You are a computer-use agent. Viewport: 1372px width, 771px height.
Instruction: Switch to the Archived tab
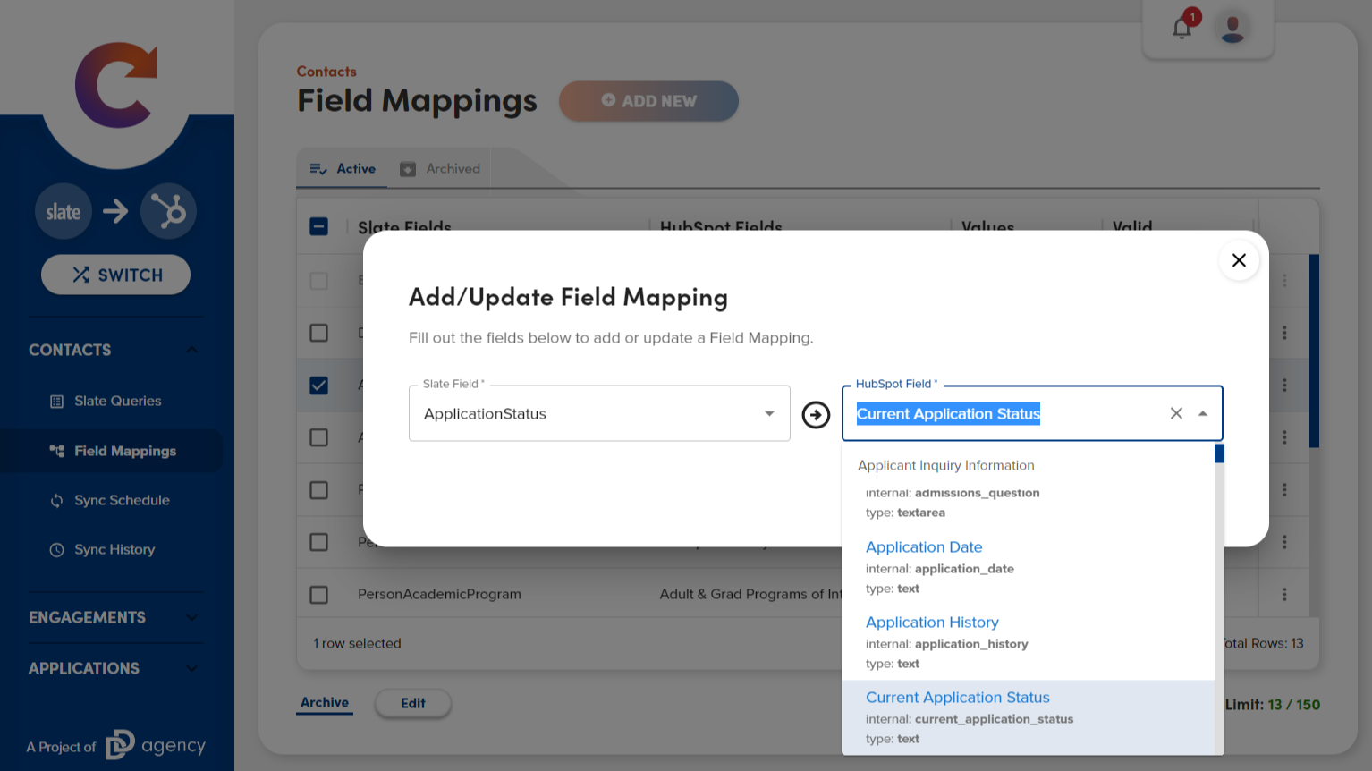(x=440, y=168)
